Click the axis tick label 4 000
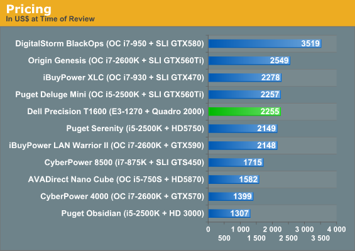 pyautogui.click(x=336, y=230)
